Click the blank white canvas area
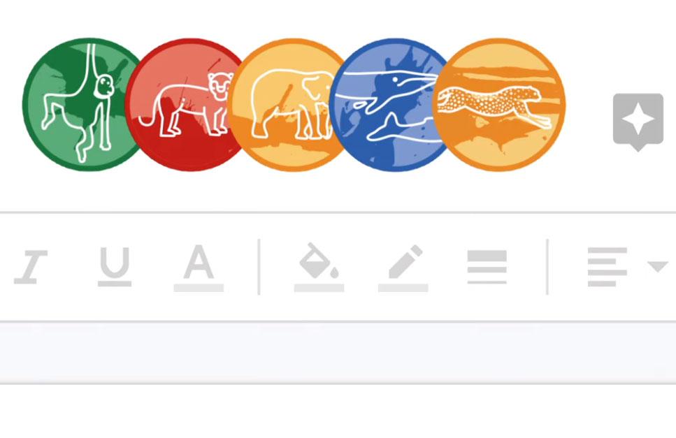 click(x=338, y=411)
